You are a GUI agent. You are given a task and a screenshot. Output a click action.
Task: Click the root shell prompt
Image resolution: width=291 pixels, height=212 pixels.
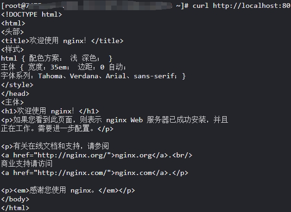tap(93, 6)
